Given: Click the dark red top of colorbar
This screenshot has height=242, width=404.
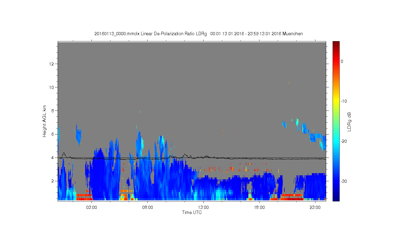Looking at the screenshot, I should click(x=336, y=43).
